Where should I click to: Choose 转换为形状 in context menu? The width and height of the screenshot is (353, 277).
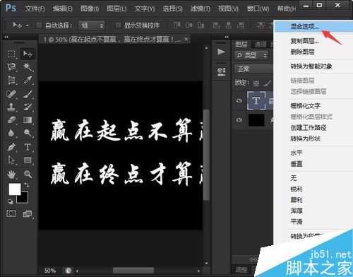[305, 138]
